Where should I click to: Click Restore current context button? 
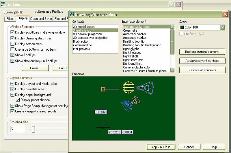(x=202, y=61)
